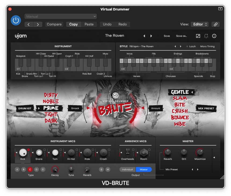Select the Overheads ambience mic icon
The width and height of the screenshot is (231, 196).
[128, 152]
